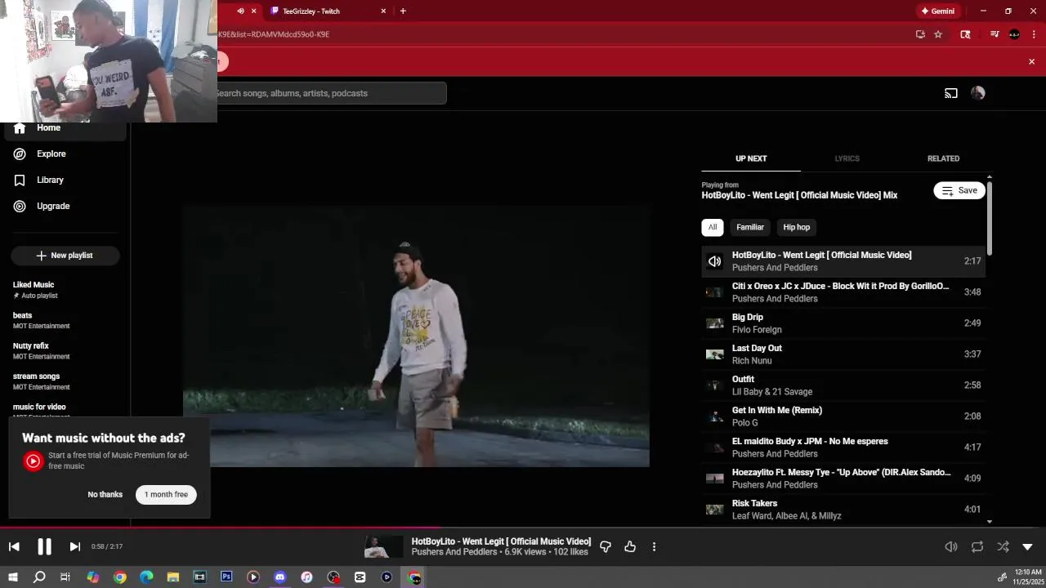
Task: Play Outfit by Lil Baby & 21 Savage
Action: click(x=843, y=385)
